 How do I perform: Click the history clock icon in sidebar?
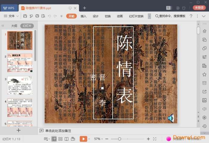[x=204, y=126]
